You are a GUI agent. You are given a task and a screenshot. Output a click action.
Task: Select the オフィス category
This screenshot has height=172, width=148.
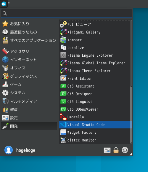(x=29, y=68)
